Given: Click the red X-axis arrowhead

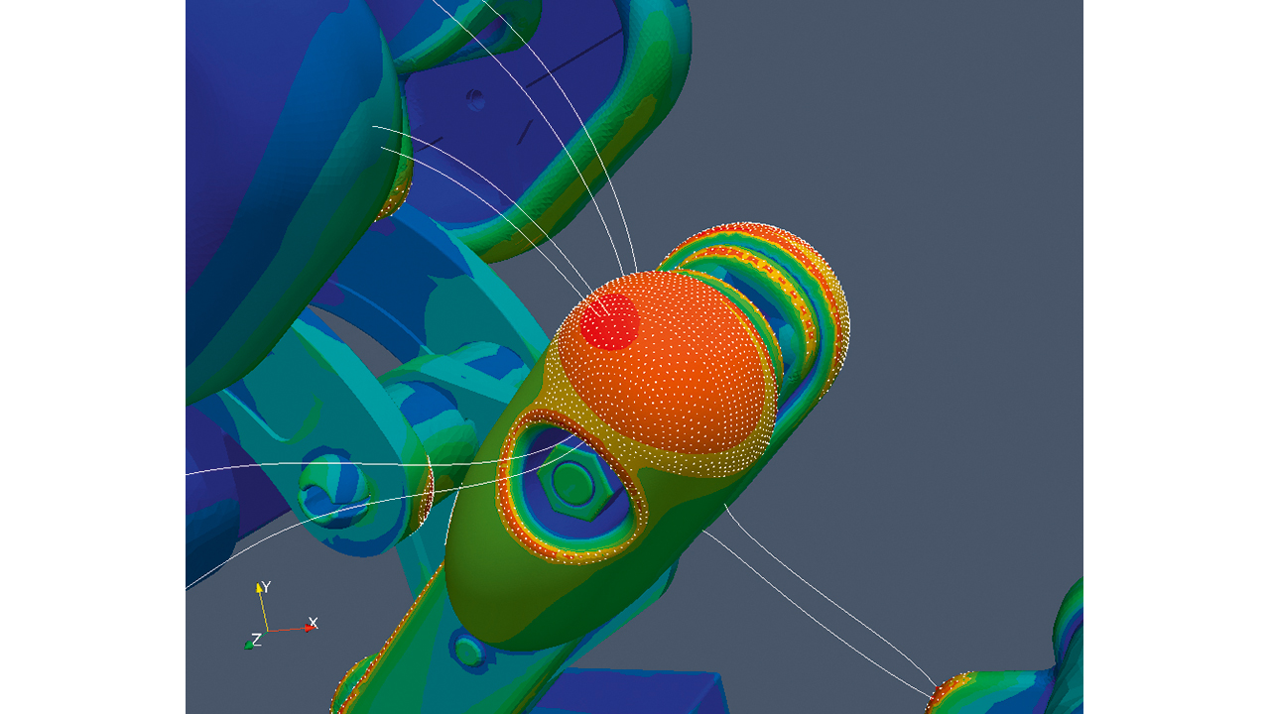Looking at the screenshot, I should pos(310,629).
